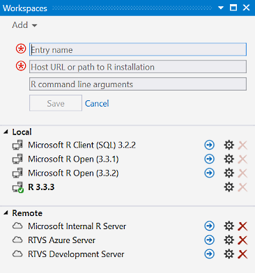Open settings gear for Microsoft R Open (3.3.2)

pyautogui.click(x=229, y=173)
